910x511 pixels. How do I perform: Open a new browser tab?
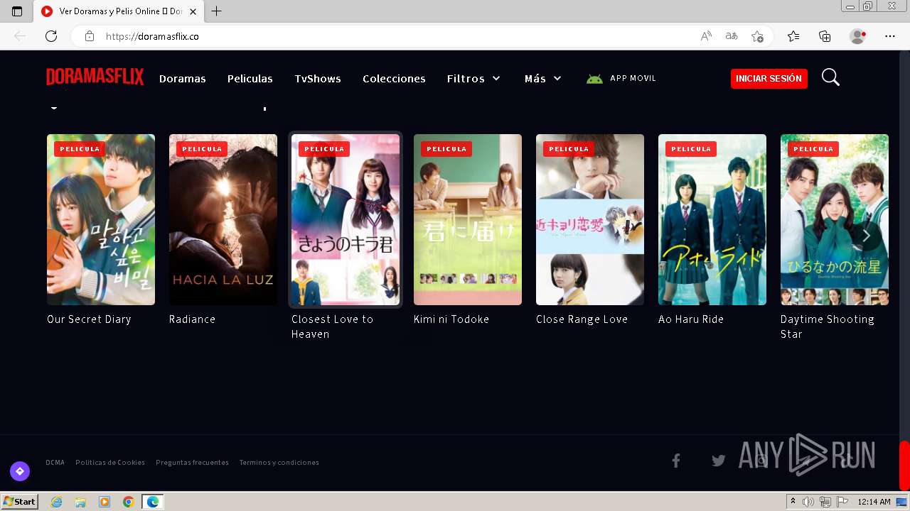pos(217,11)
